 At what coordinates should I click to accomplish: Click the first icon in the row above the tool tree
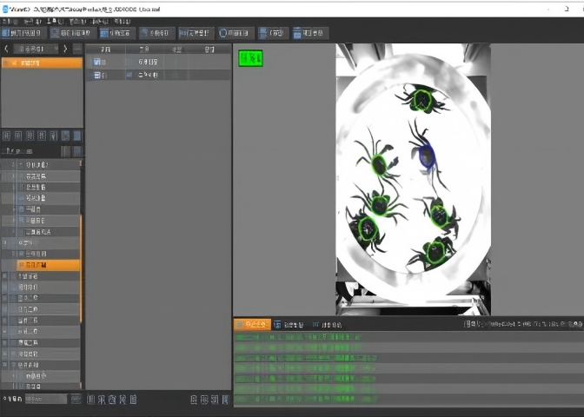7,136
